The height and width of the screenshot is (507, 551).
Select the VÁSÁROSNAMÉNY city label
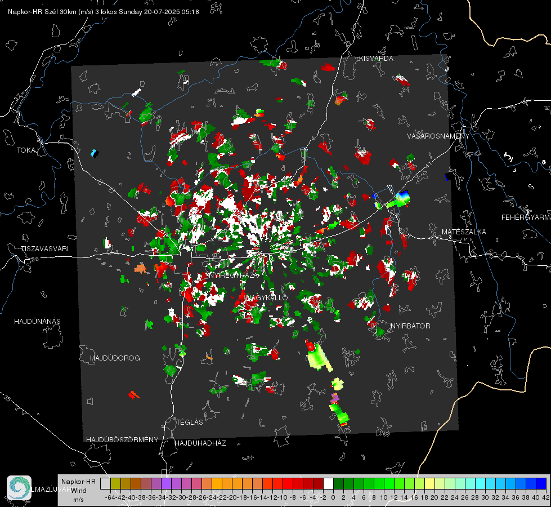point(438,136)
